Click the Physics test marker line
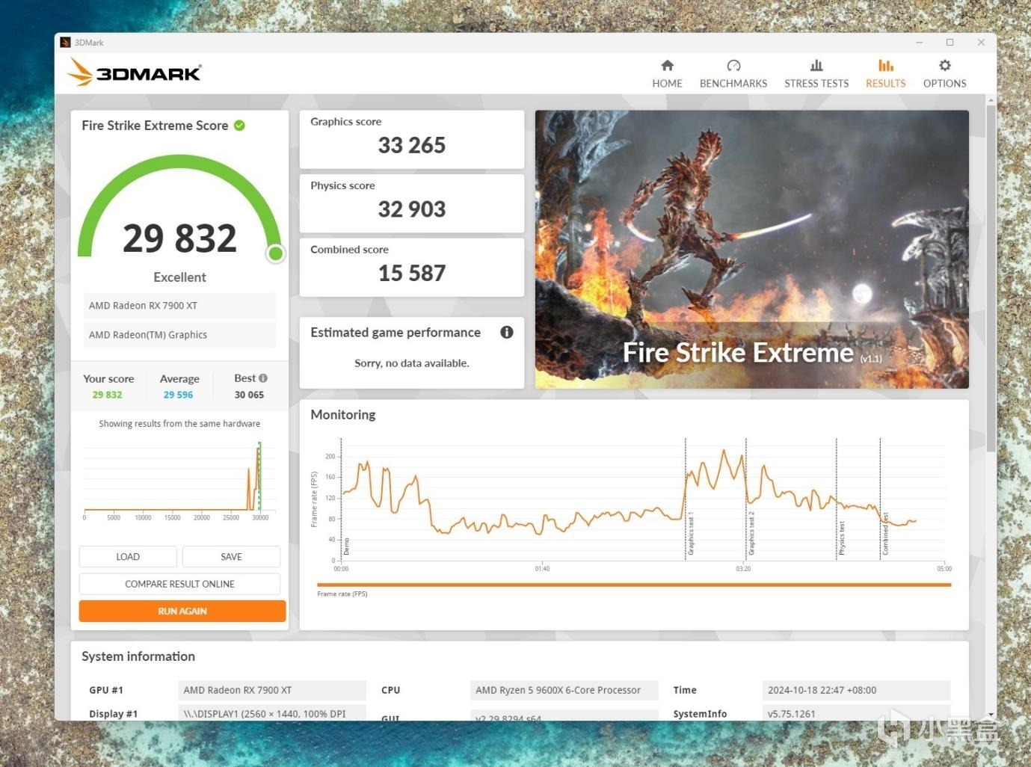 pos(837,499)
